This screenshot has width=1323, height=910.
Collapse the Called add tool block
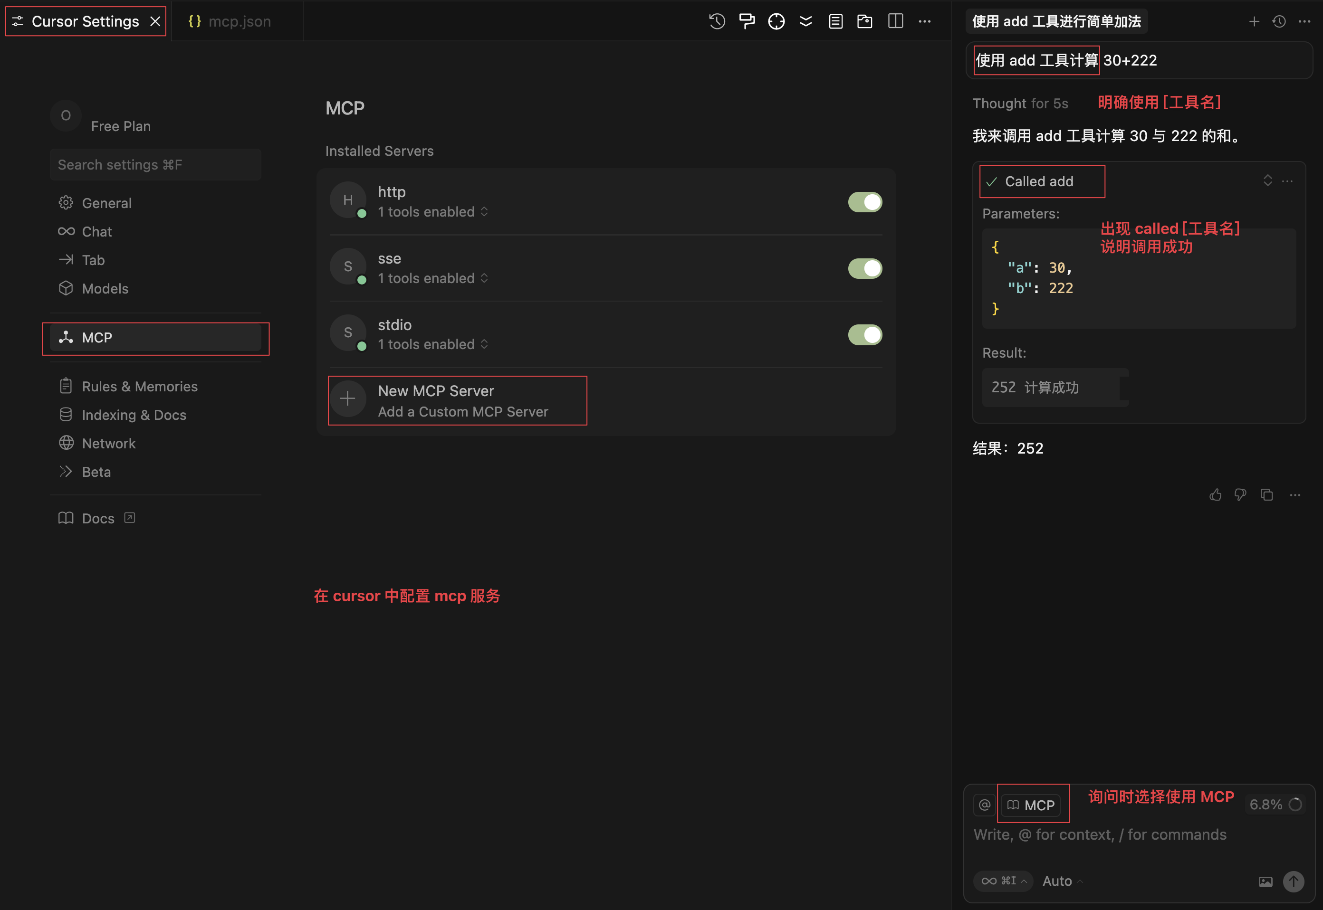click(x=1268, y=181)
